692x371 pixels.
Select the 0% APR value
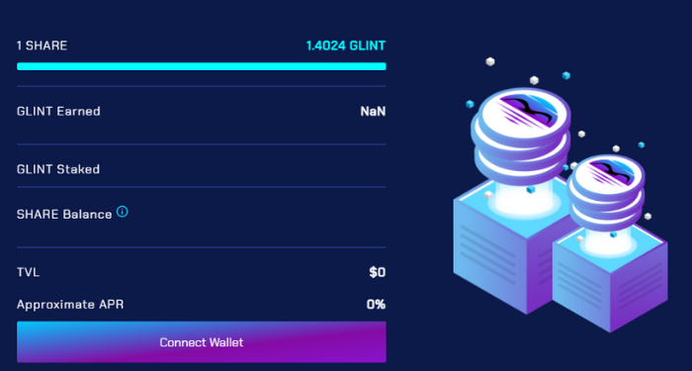click(x=376, y=305)
